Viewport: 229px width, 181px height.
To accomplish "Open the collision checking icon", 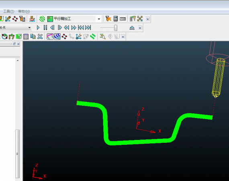I will click(108, 19).
